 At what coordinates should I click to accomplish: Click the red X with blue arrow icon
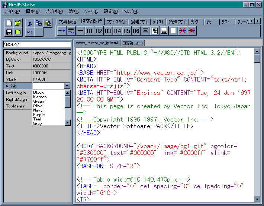[182, 31]
